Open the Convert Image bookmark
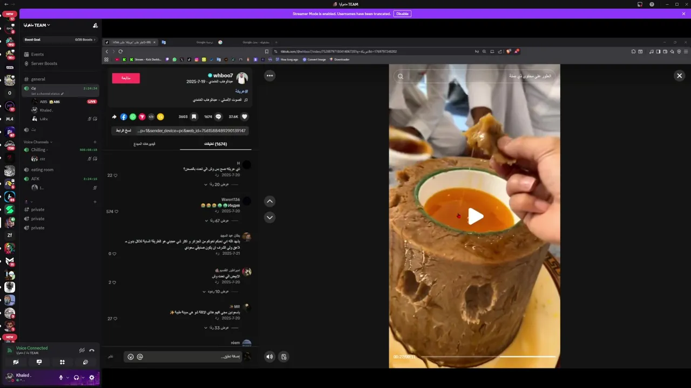The height and width of the screenshot is (388, 691). [314, 59]
